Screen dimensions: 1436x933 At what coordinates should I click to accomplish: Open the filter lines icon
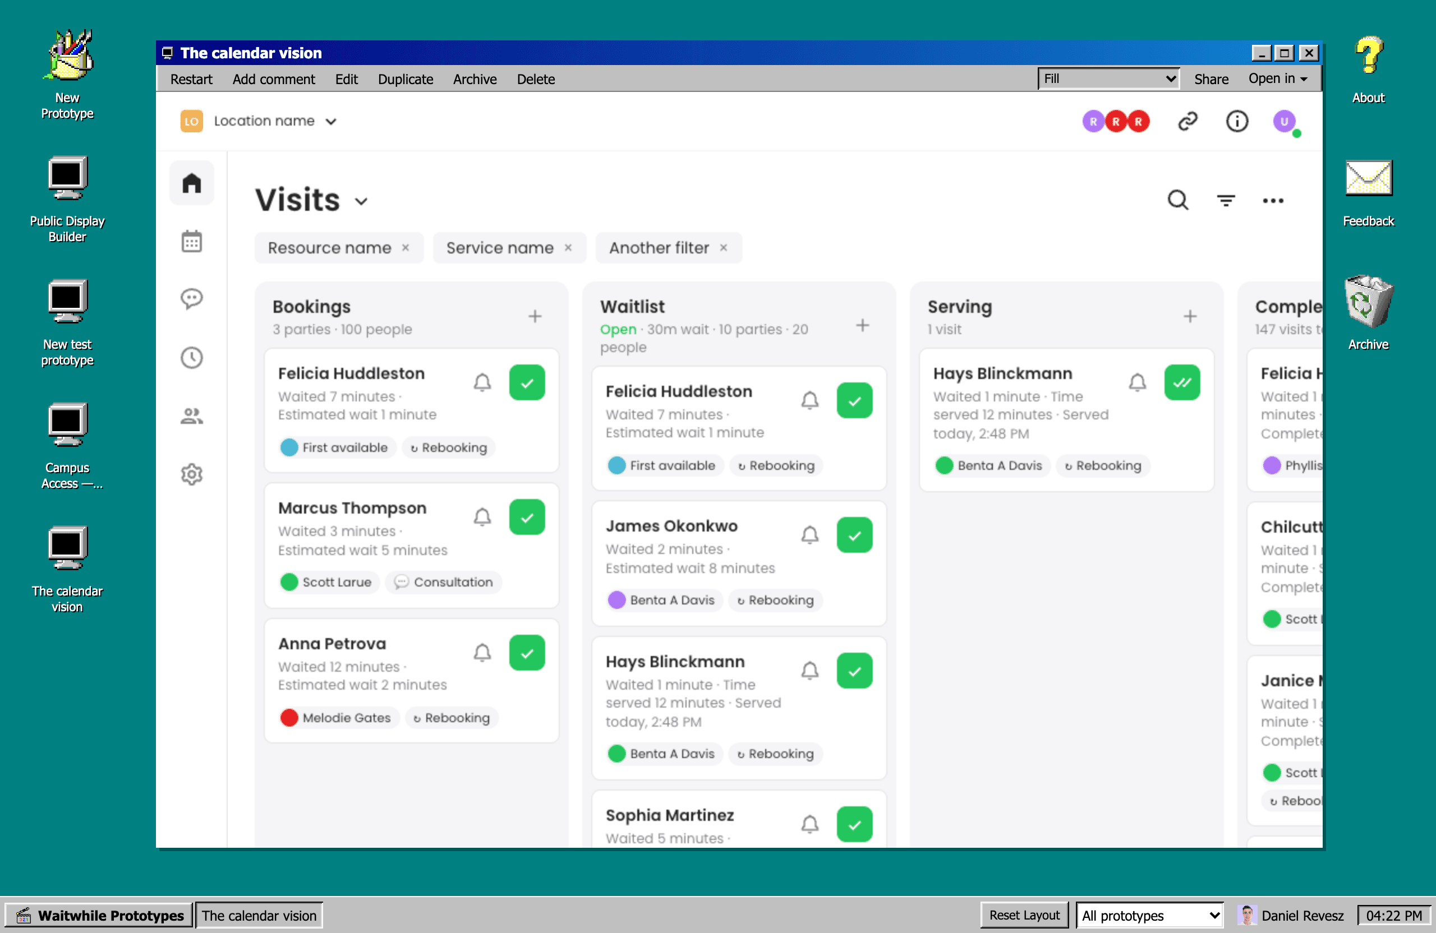click(1226, 200)
